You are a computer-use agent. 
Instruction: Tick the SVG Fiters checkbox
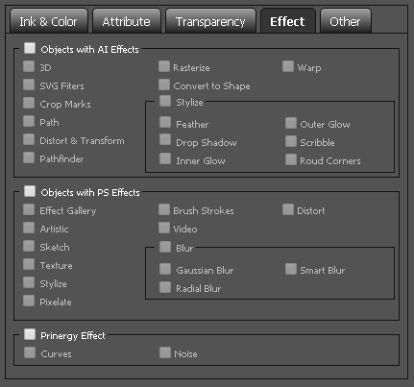tap(29, 85)
